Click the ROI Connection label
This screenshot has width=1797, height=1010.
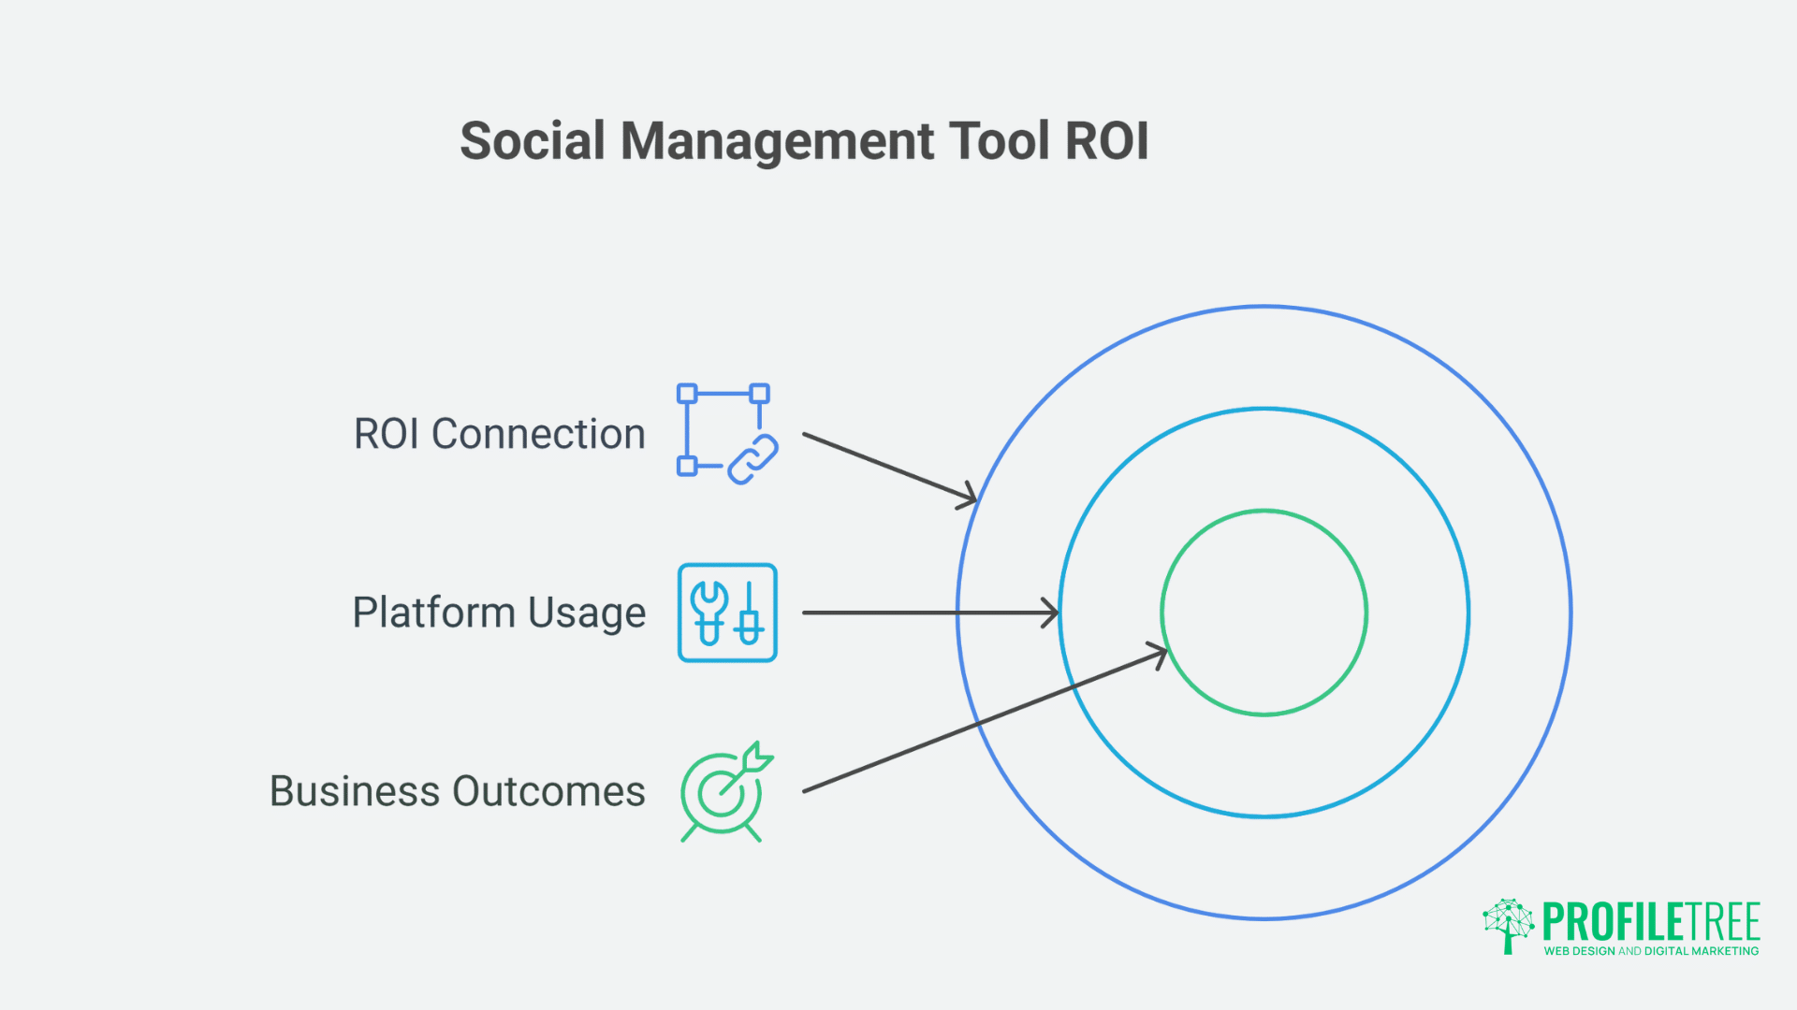[x=499, y=433]
